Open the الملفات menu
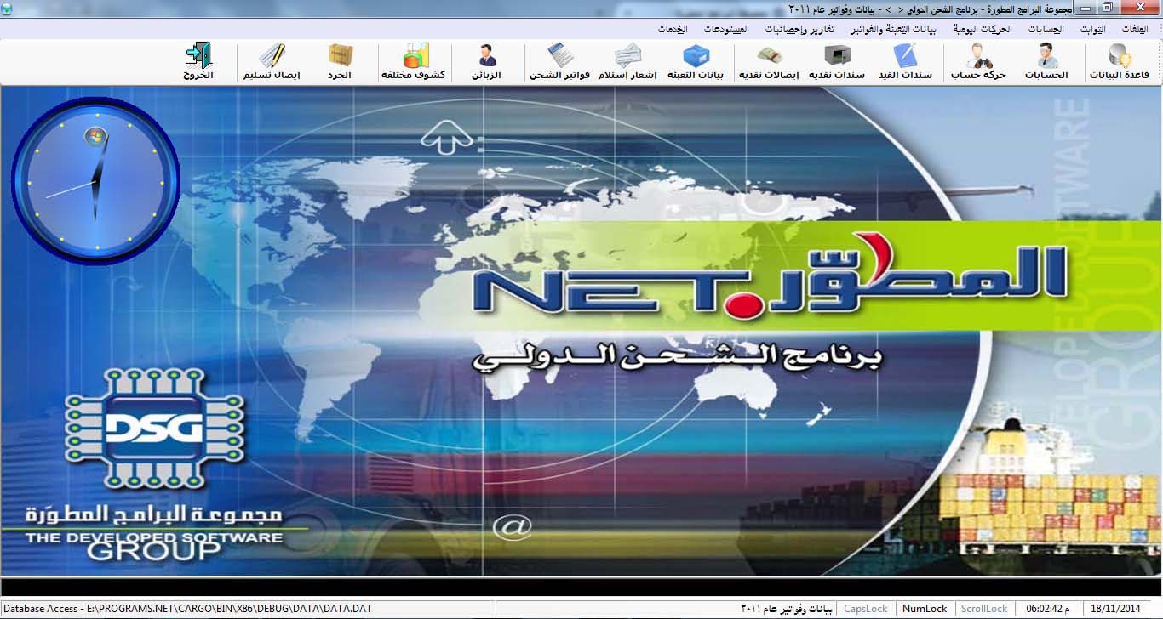 (x=1136, y=29)
